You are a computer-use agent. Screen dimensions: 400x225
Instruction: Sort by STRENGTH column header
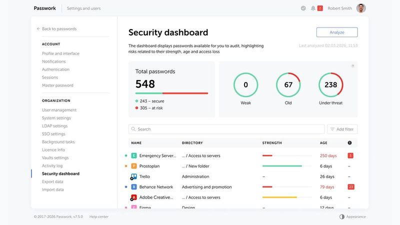(x=272, y=143)
